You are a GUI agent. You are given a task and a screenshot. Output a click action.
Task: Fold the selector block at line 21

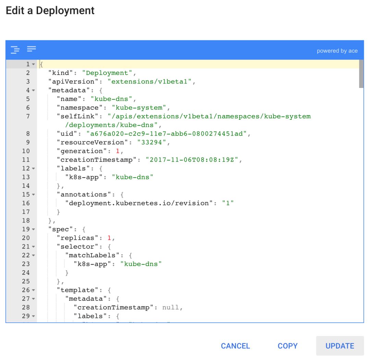pyautogui.click(x=34, y=247)
